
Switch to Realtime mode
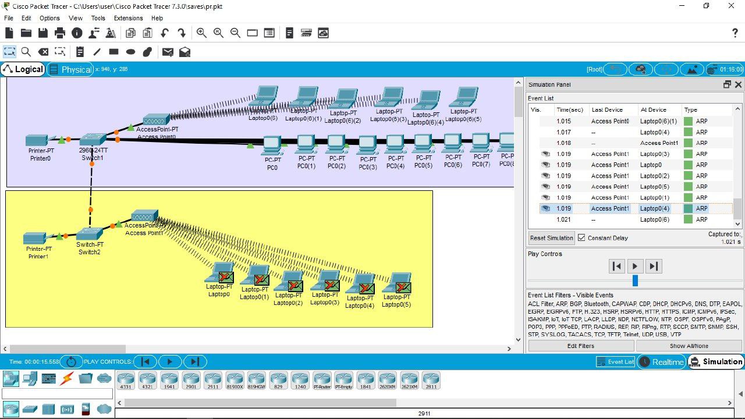click(662, 361)
